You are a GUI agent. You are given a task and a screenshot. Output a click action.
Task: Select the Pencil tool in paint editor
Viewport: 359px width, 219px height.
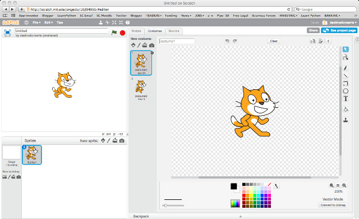[346, 68]
